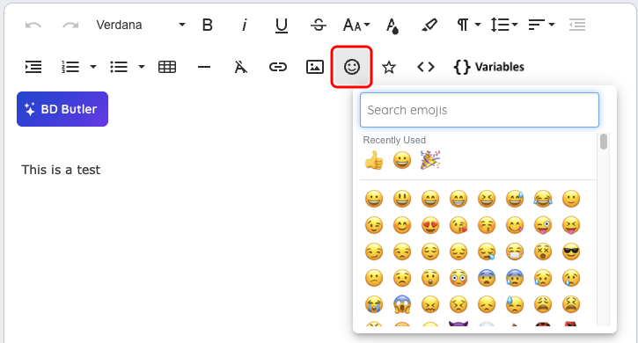Click the emoji panel scrollbar thumb
This screenshot has height=343, width=638.
coord(604,142)
